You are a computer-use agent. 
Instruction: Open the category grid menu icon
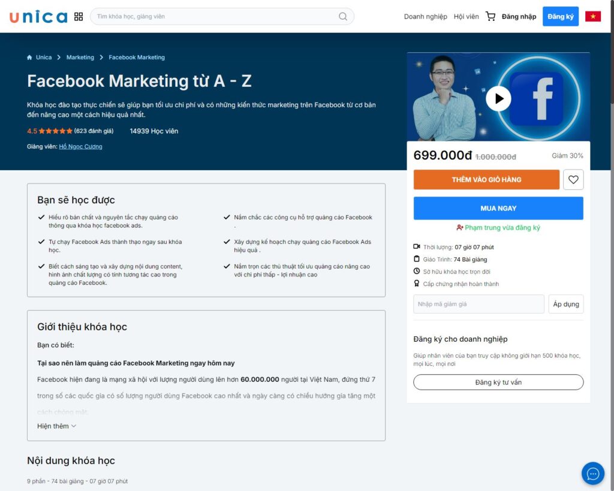[x=79, y=17]
